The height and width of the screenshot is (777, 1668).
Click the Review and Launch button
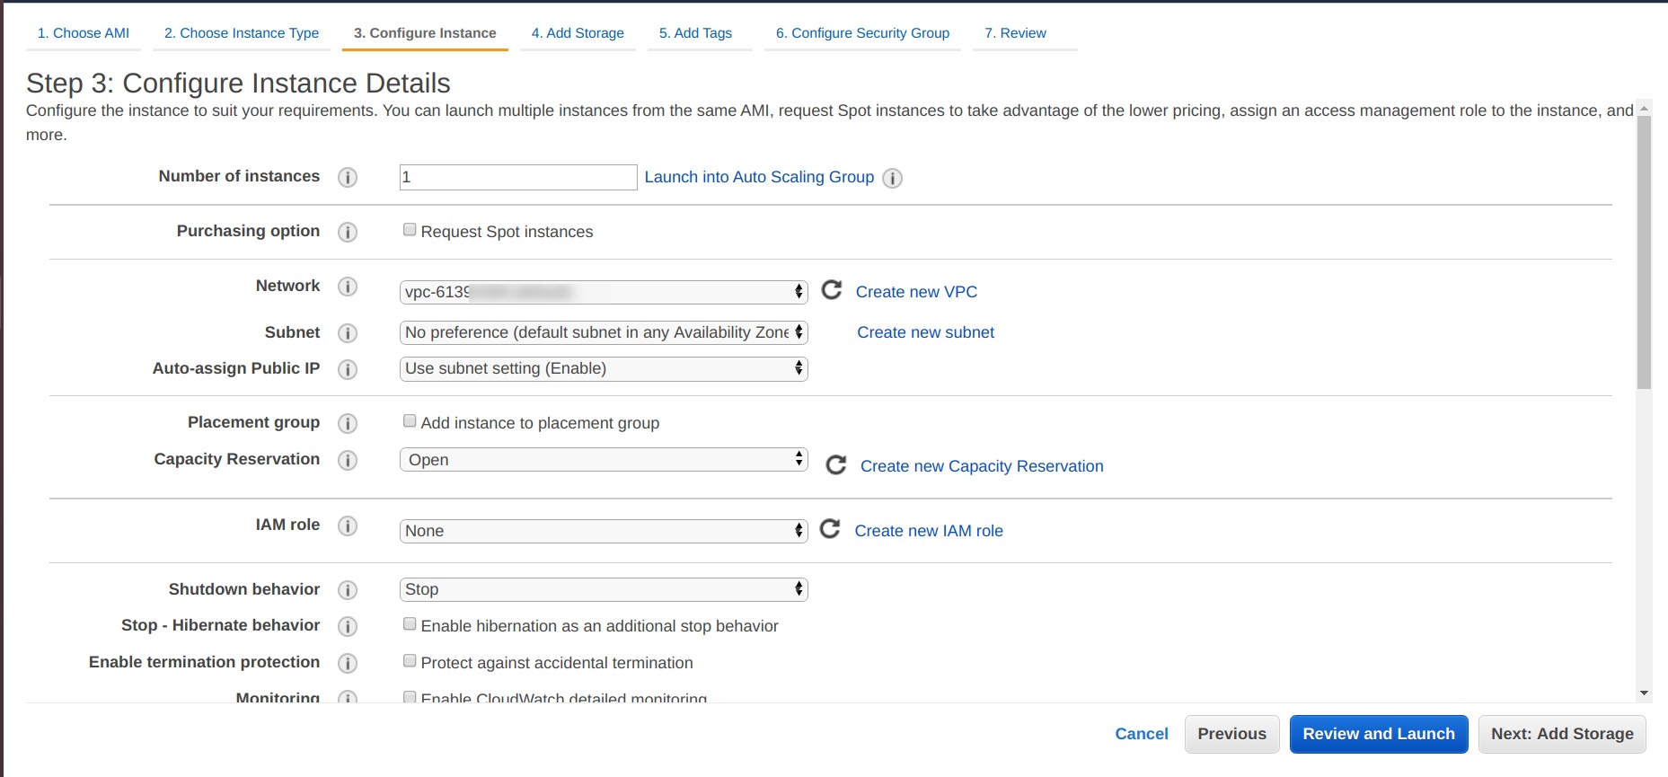tap(1378, 734)
